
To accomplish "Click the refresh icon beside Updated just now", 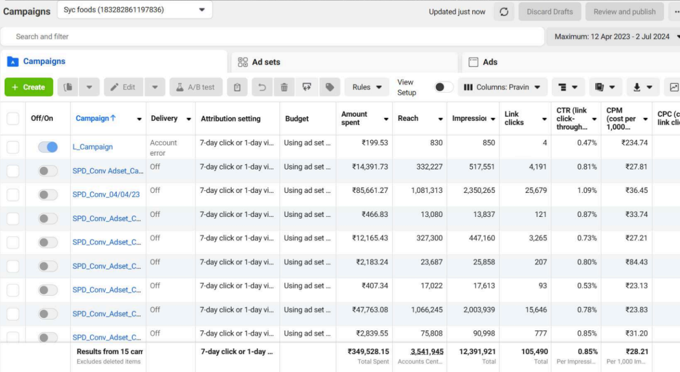I will (504, 12).
